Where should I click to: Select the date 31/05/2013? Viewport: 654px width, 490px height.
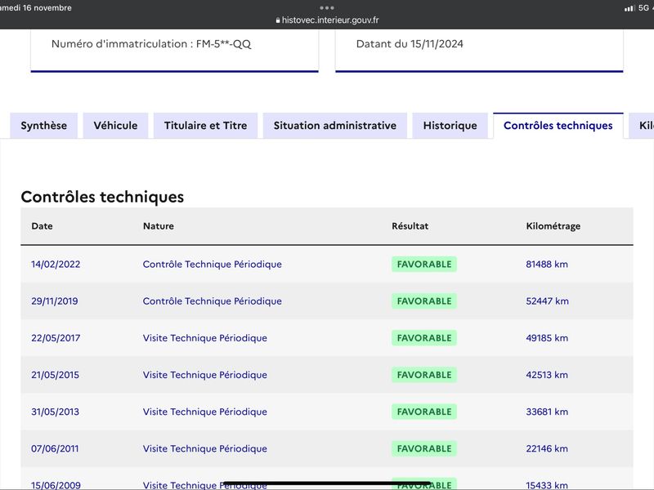pyautogui.click(x=55, y=412)
